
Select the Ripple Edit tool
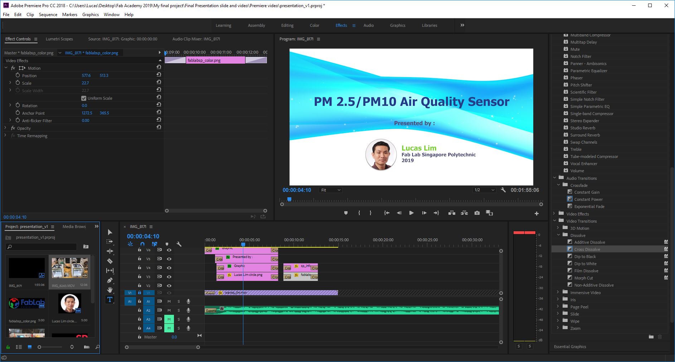tap(110, 251)
